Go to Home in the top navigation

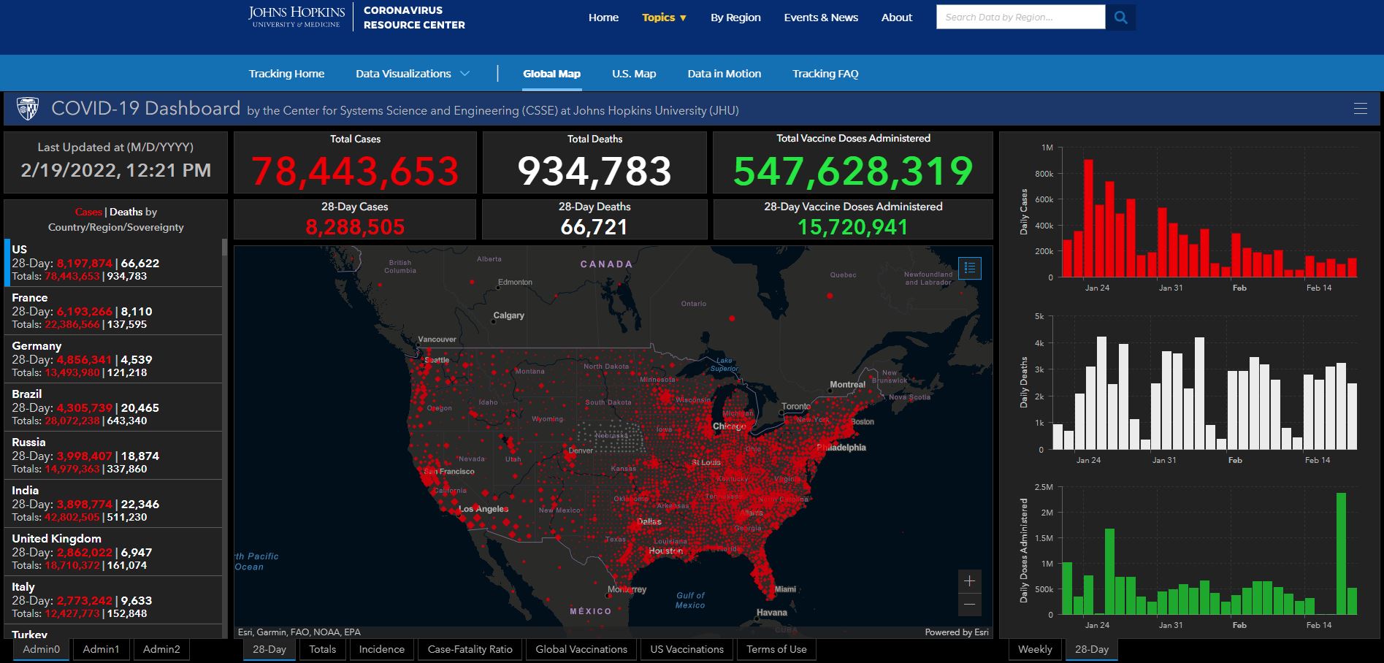click(603, 18)
